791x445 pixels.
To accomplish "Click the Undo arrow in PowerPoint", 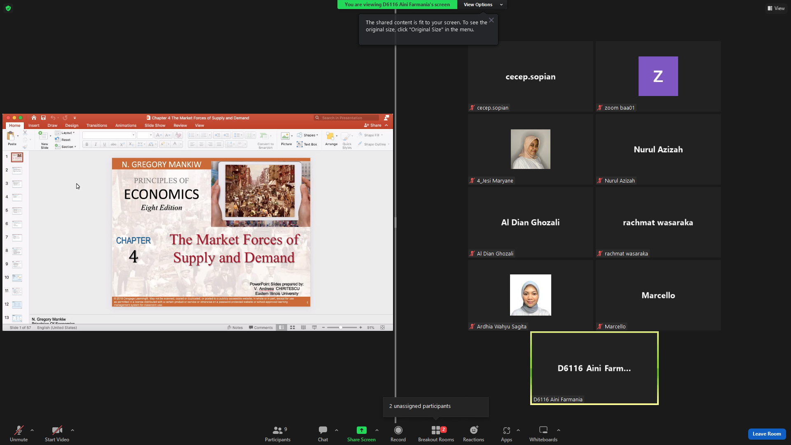I will coord(53,118).
